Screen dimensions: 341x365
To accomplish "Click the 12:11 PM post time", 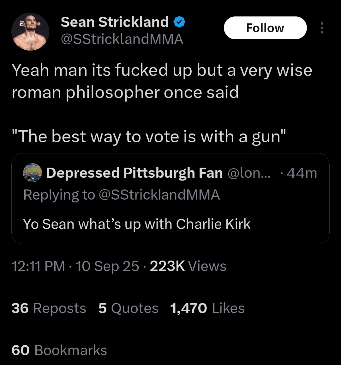I will click(x=38, y=266).
